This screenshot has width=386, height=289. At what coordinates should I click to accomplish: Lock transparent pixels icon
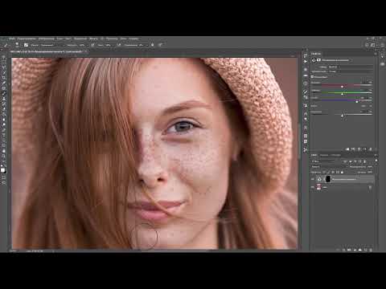pyautogui.click(x=324, y=172)
